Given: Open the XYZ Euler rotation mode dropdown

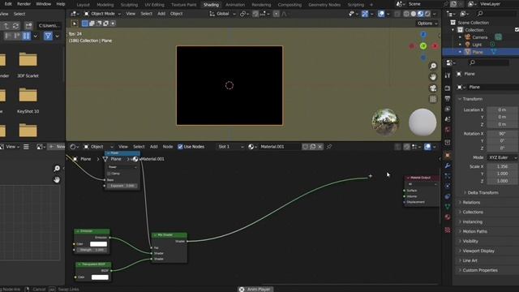Looking at the screenshot, I should click(x=502, y=157).
